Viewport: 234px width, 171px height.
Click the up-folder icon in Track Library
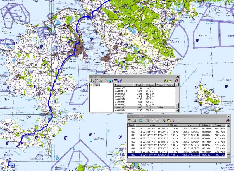[166, 80]
